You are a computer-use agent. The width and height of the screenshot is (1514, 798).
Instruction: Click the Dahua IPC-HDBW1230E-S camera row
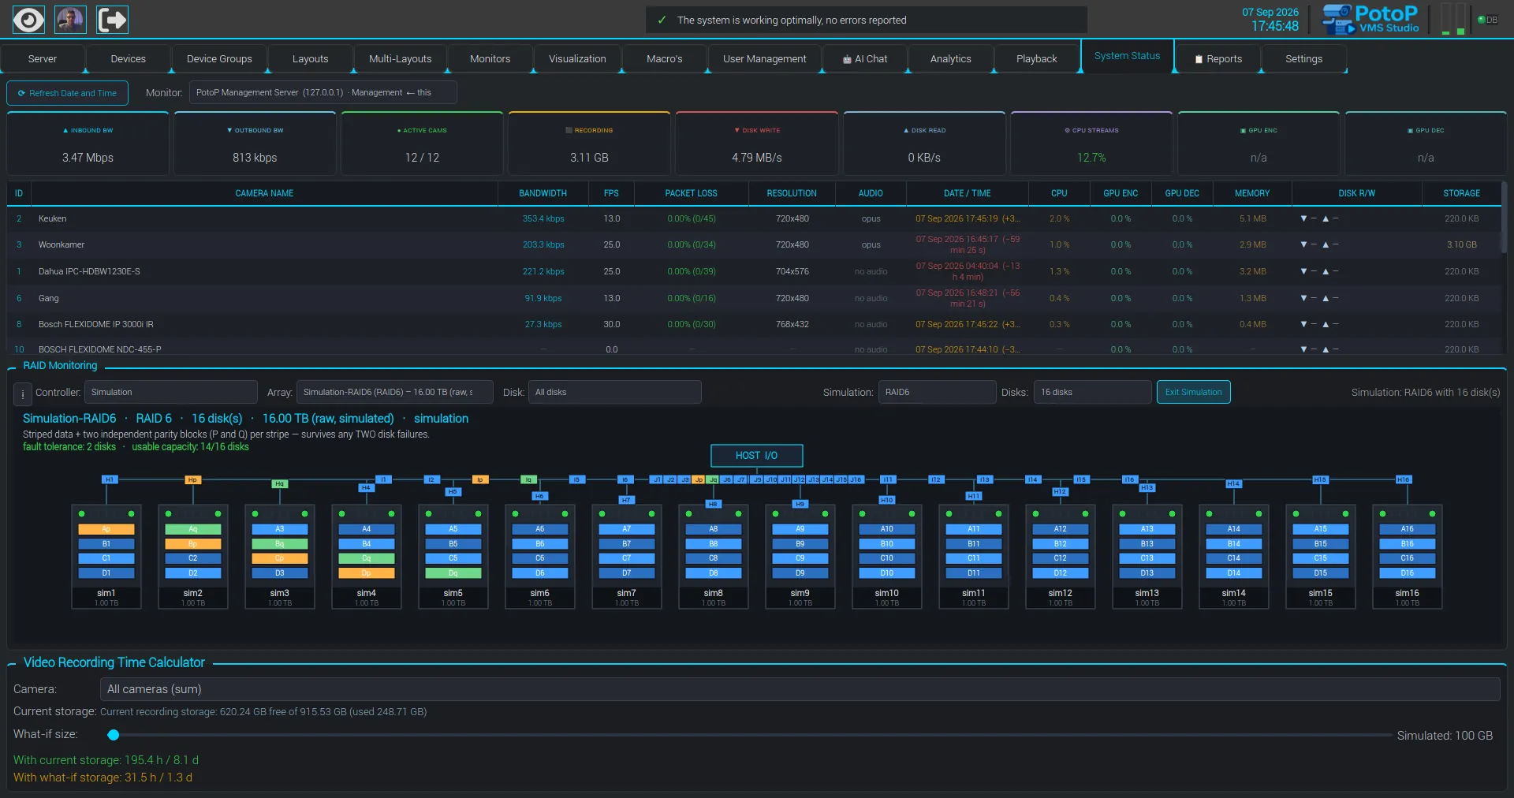[x=754, y=271]
